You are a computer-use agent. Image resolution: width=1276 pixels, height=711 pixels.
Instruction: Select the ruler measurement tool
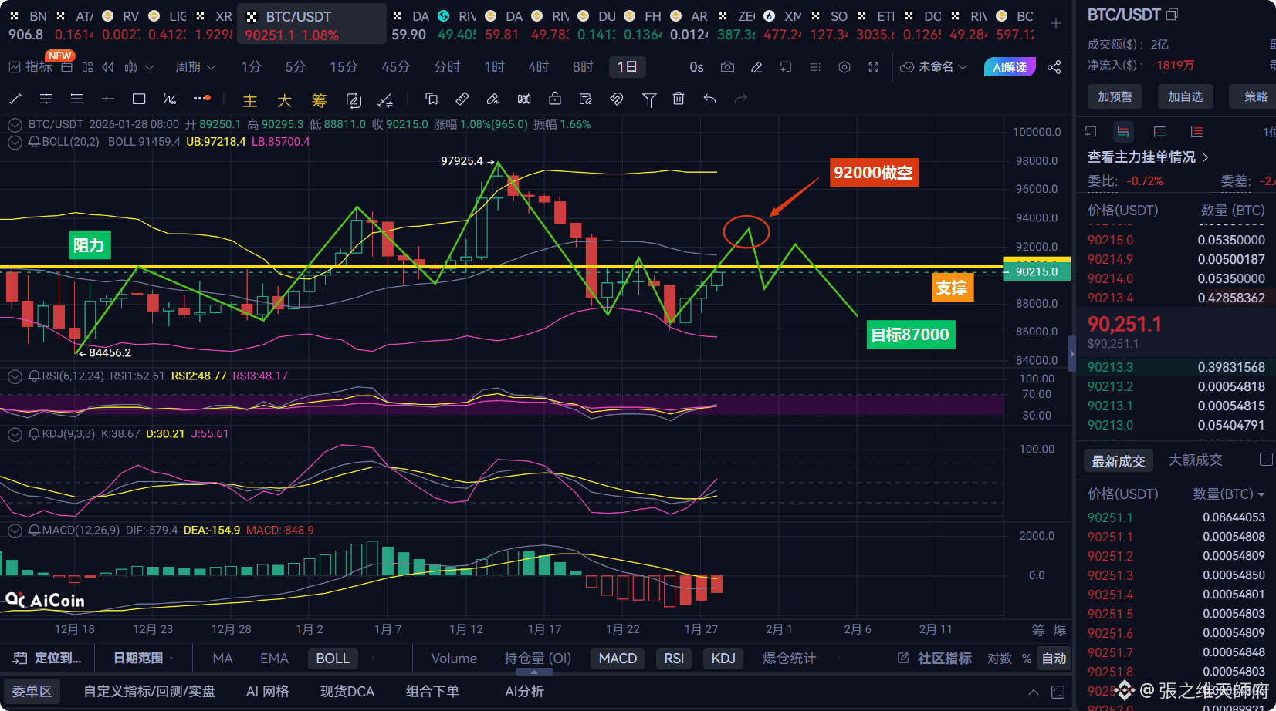click(462, 99)
